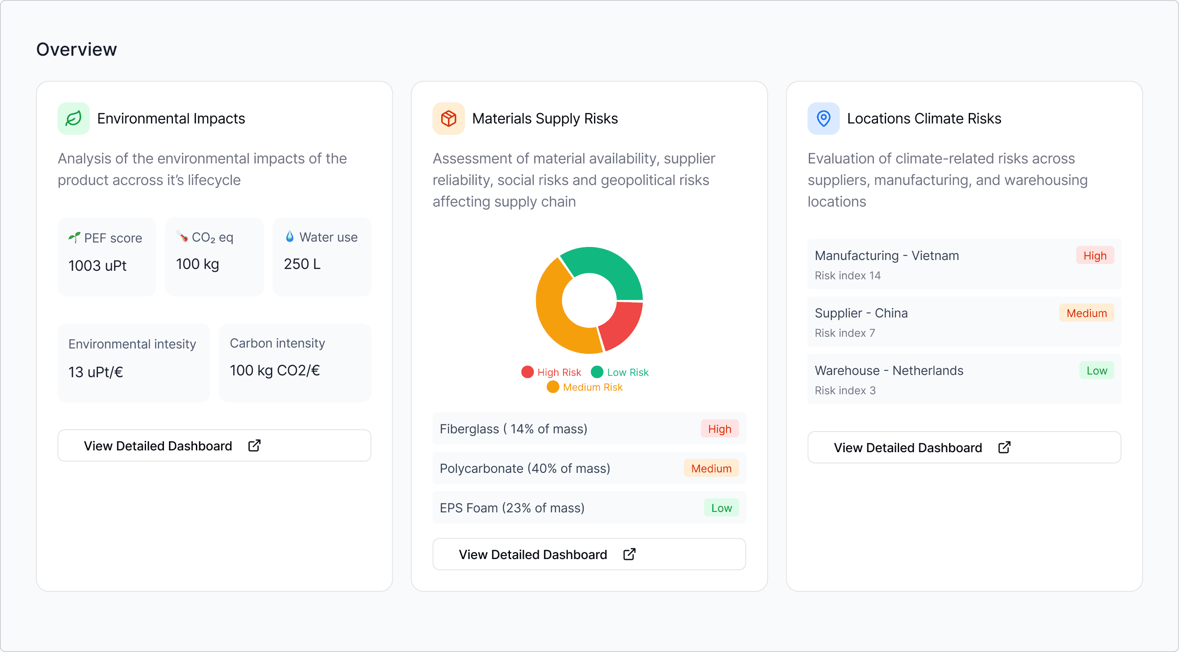Open the Materials Supply Risks detailed dashboard
Screen dimensions: 1179x652
click(x=588, y=554)
